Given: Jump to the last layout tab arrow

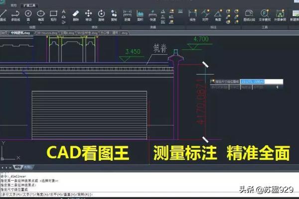Looking at the screenshot, I should (x=10, y=168).
